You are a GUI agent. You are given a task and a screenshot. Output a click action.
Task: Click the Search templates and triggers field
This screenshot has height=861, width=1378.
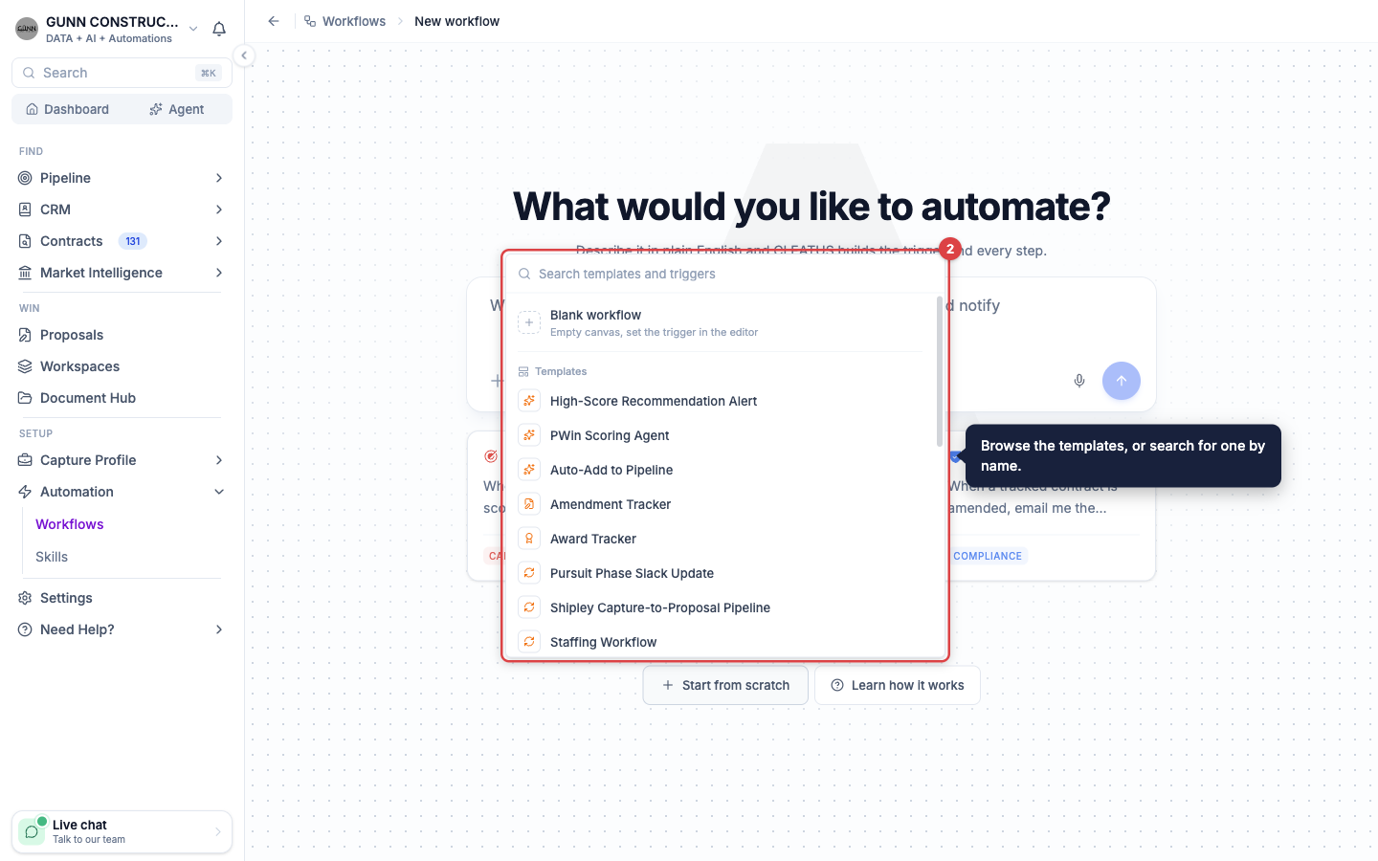724,274
